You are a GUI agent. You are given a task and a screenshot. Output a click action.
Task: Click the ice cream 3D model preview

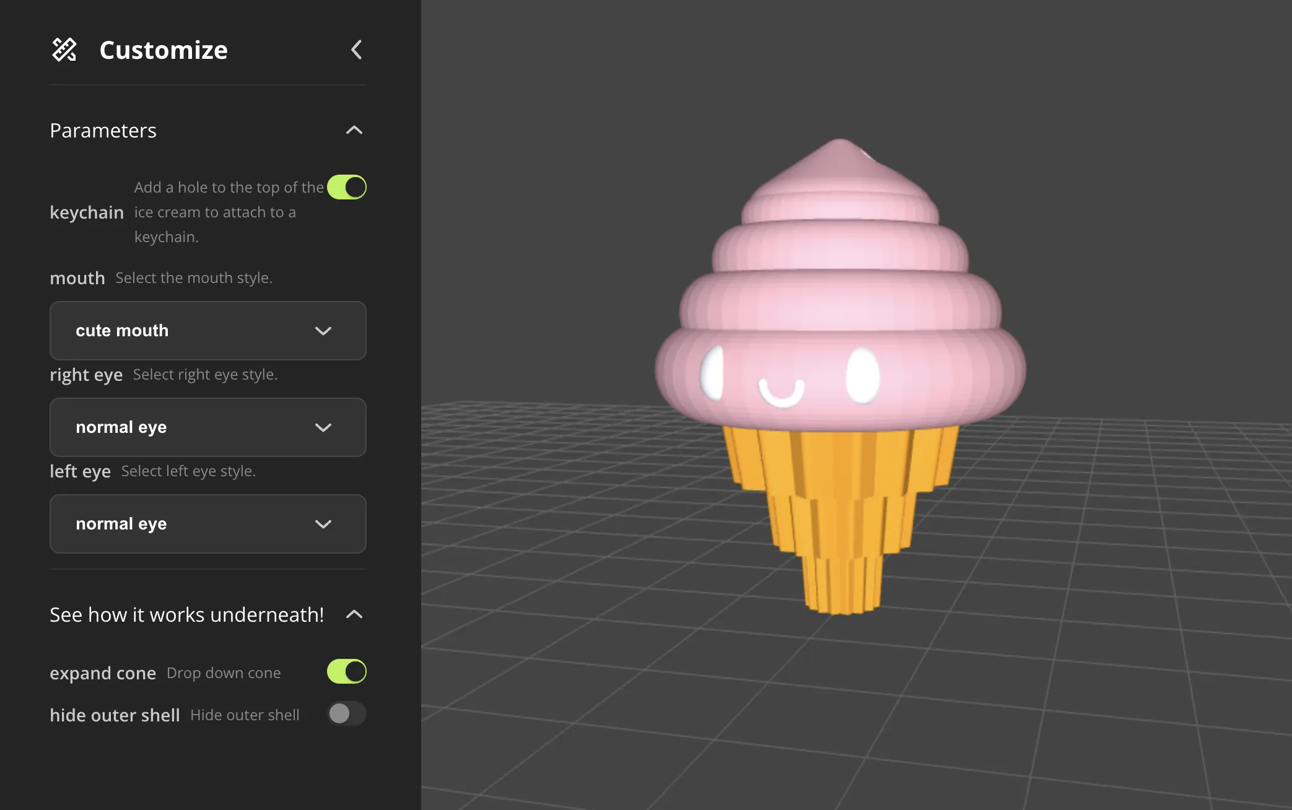click(840, 377)
